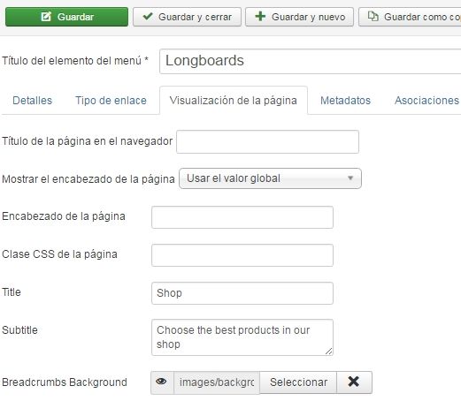Viewport: 461px width, 401px height.
Task: Click Guardar como copia button
Action: click(x=410, y=17)
